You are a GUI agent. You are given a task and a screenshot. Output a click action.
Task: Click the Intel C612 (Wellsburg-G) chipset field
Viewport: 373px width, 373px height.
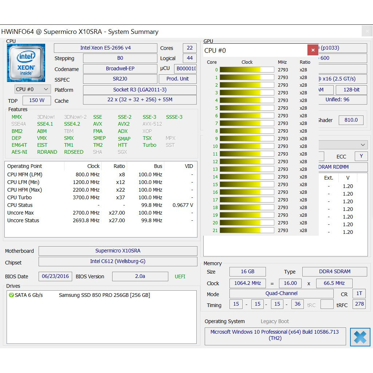[x=118, y=261]
